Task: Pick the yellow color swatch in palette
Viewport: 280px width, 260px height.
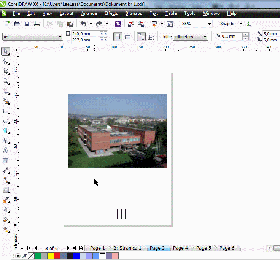Action: (50, 256)
